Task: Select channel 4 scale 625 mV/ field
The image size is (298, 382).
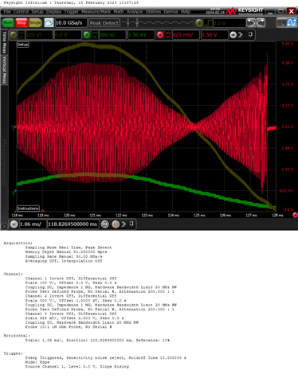Action: coord(186,35)
